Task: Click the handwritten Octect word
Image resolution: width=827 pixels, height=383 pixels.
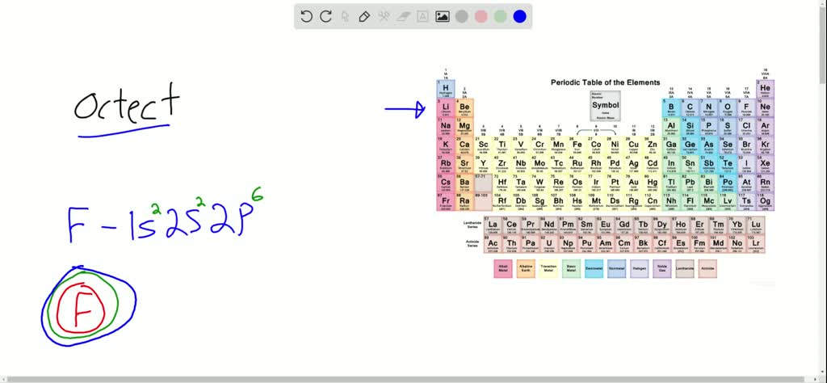Action: [126, 105]
